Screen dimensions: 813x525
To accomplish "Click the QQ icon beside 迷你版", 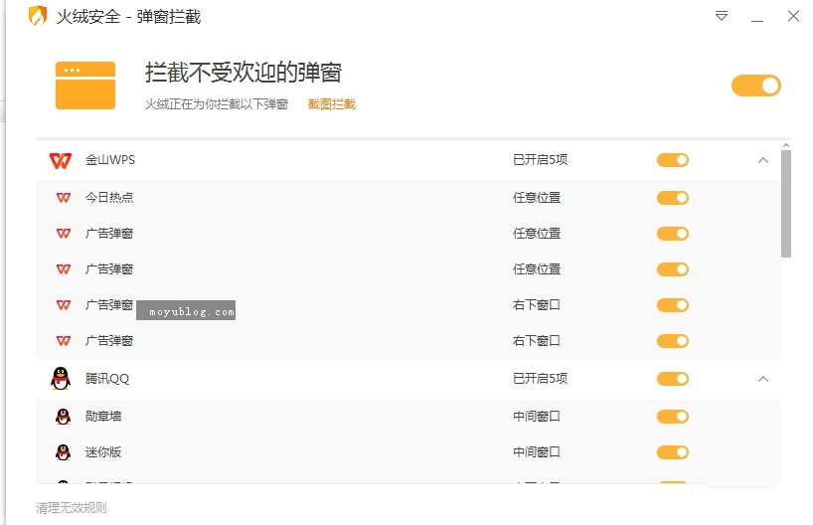I will (x=63, y=451).
